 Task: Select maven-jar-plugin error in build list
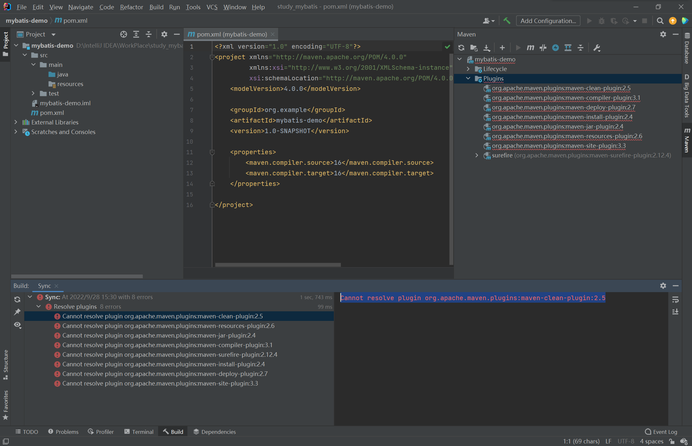(159, 335)
